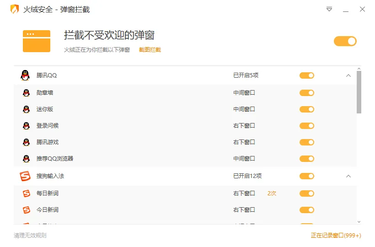Collapse the 搜狗输入法 rule group
The width and height of the screenshot is (375, 247).
tap(348, 176)
